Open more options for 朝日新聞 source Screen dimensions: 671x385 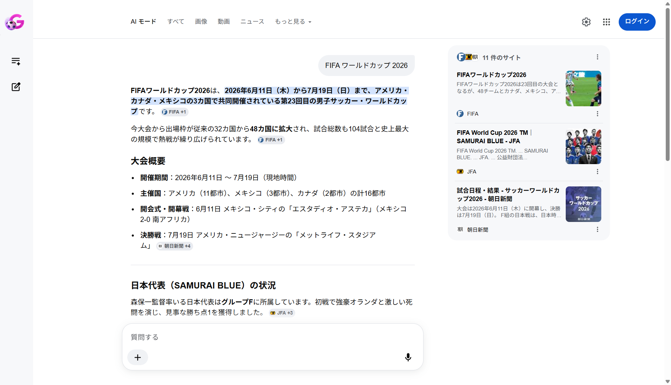[597, 229]
